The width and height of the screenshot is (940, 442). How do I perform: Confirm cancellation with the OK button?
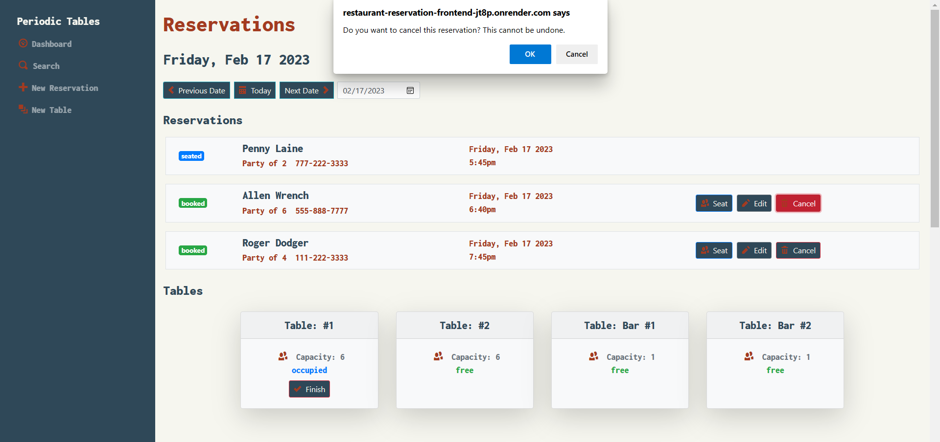point(530,54)
